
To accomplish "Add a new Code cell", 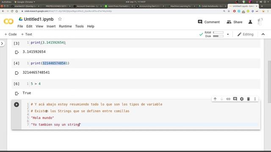I will tap(11, 34).
